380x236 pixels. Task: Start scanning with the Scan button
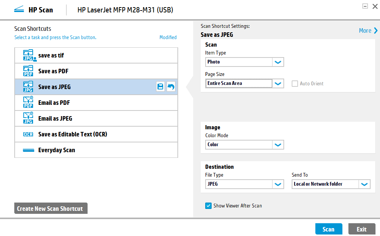coord(329,229)
